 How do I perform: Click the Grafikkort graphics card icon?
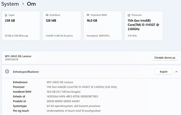click(x=47, y=15)
